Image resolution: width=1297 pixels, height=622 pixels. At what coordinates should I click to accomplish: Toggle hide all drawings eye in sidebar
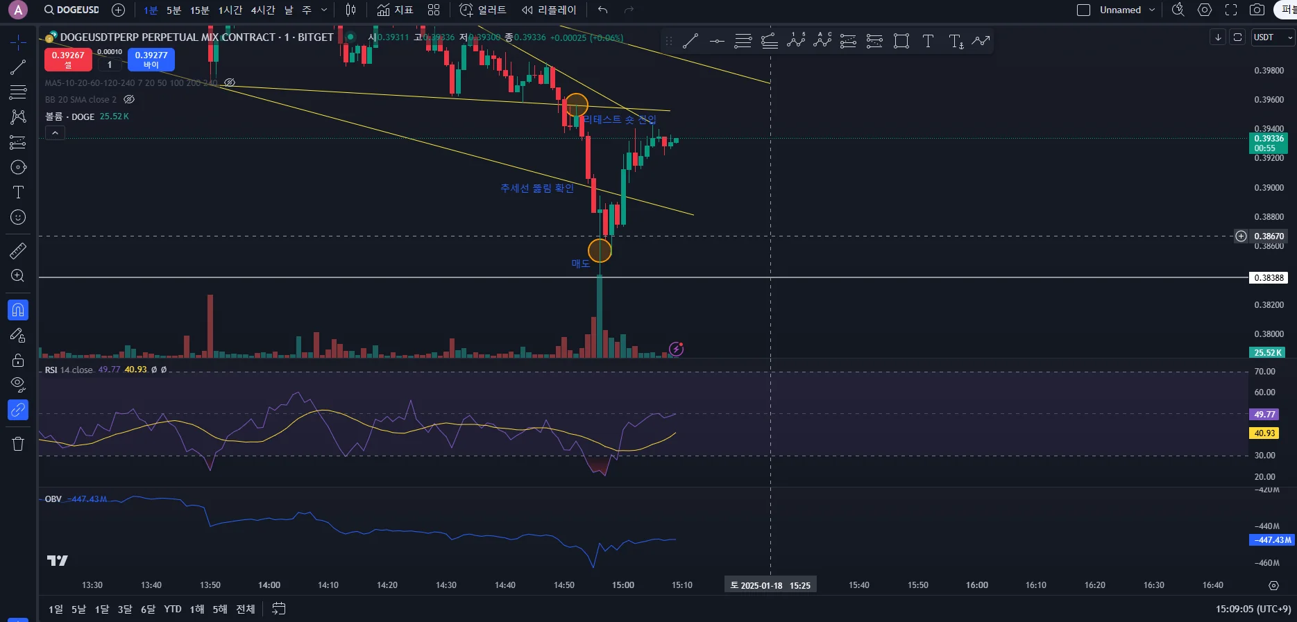18,385
